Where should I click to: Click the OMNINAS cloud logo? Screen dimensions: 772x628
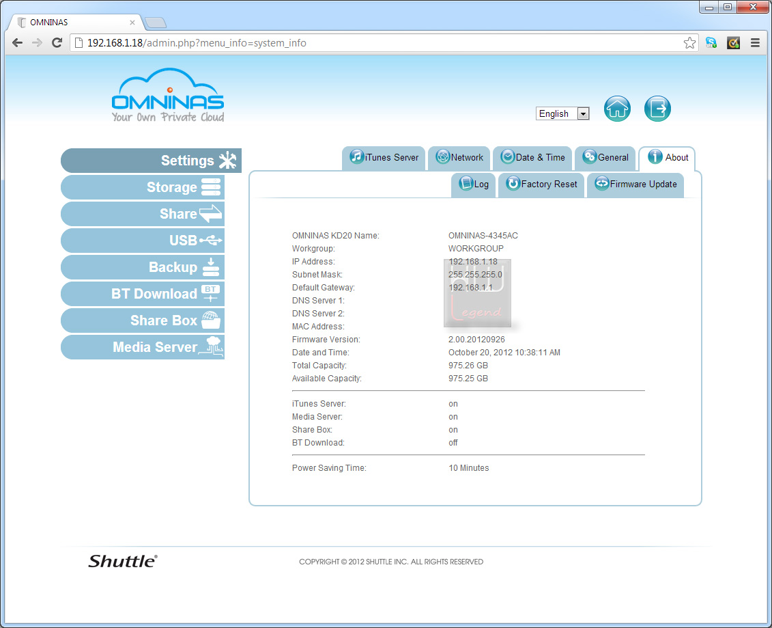(x=168, y=94)
